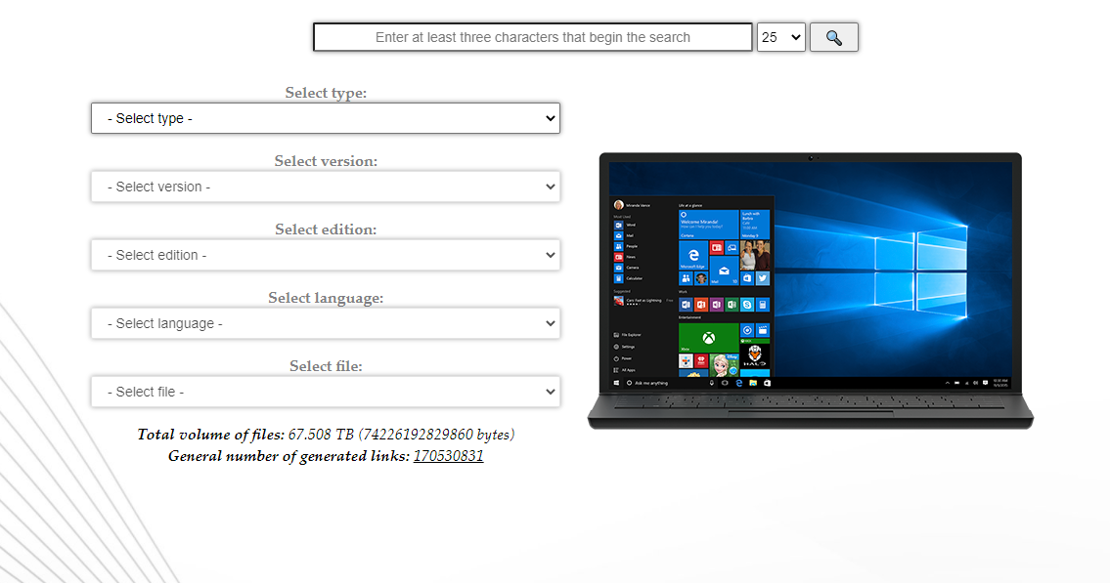1110x583 pixels.
Task: Click the Select file label heading
Action: click(x=326, y=366)
